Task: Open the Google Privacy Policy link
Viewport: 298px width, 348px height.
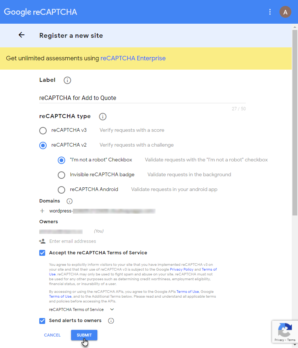Action: tap(181, 270)
